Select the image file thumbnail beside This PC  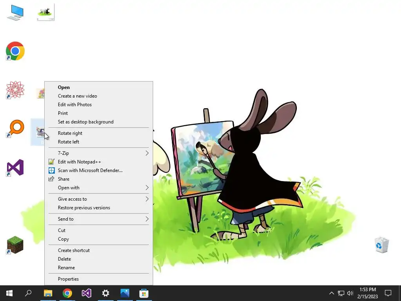(46, 12)
